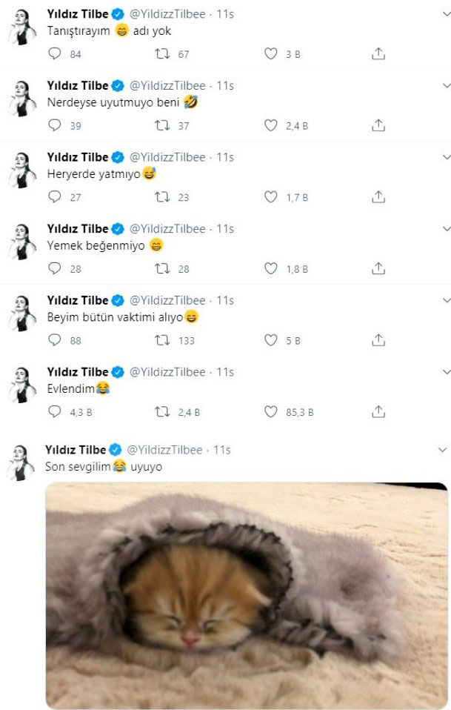Like the 'Evlendim' tweet with 85,3 B likes
451x710 pixels.
coord(271,411)
